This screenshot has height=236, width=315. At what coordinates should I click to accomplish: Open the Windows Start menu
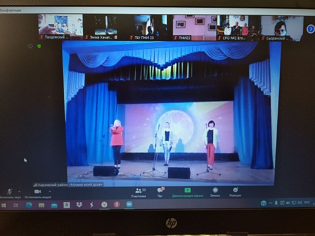pos(4,205)
